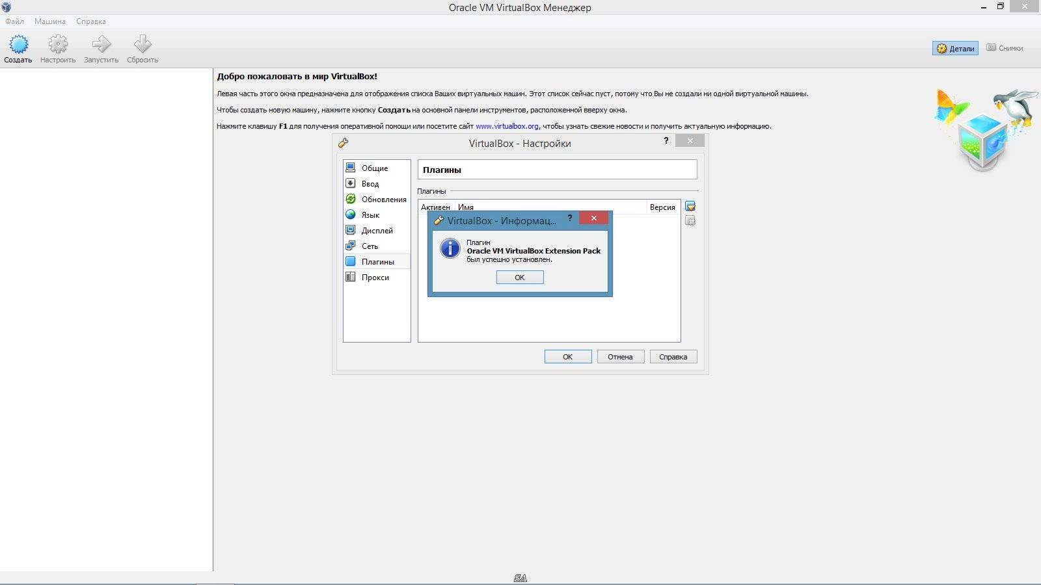Click OK in the Настройки dialog
1041x585 pixels.
coord(568,357)
